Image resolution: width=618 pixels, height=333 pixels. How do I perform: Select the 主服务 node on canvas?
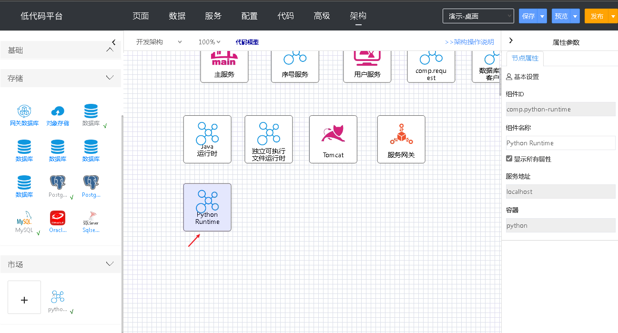pos(224,67)
